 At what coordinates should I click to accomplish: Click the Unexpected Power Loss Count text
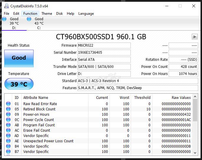pyautogui.click(x=48, y=141)
